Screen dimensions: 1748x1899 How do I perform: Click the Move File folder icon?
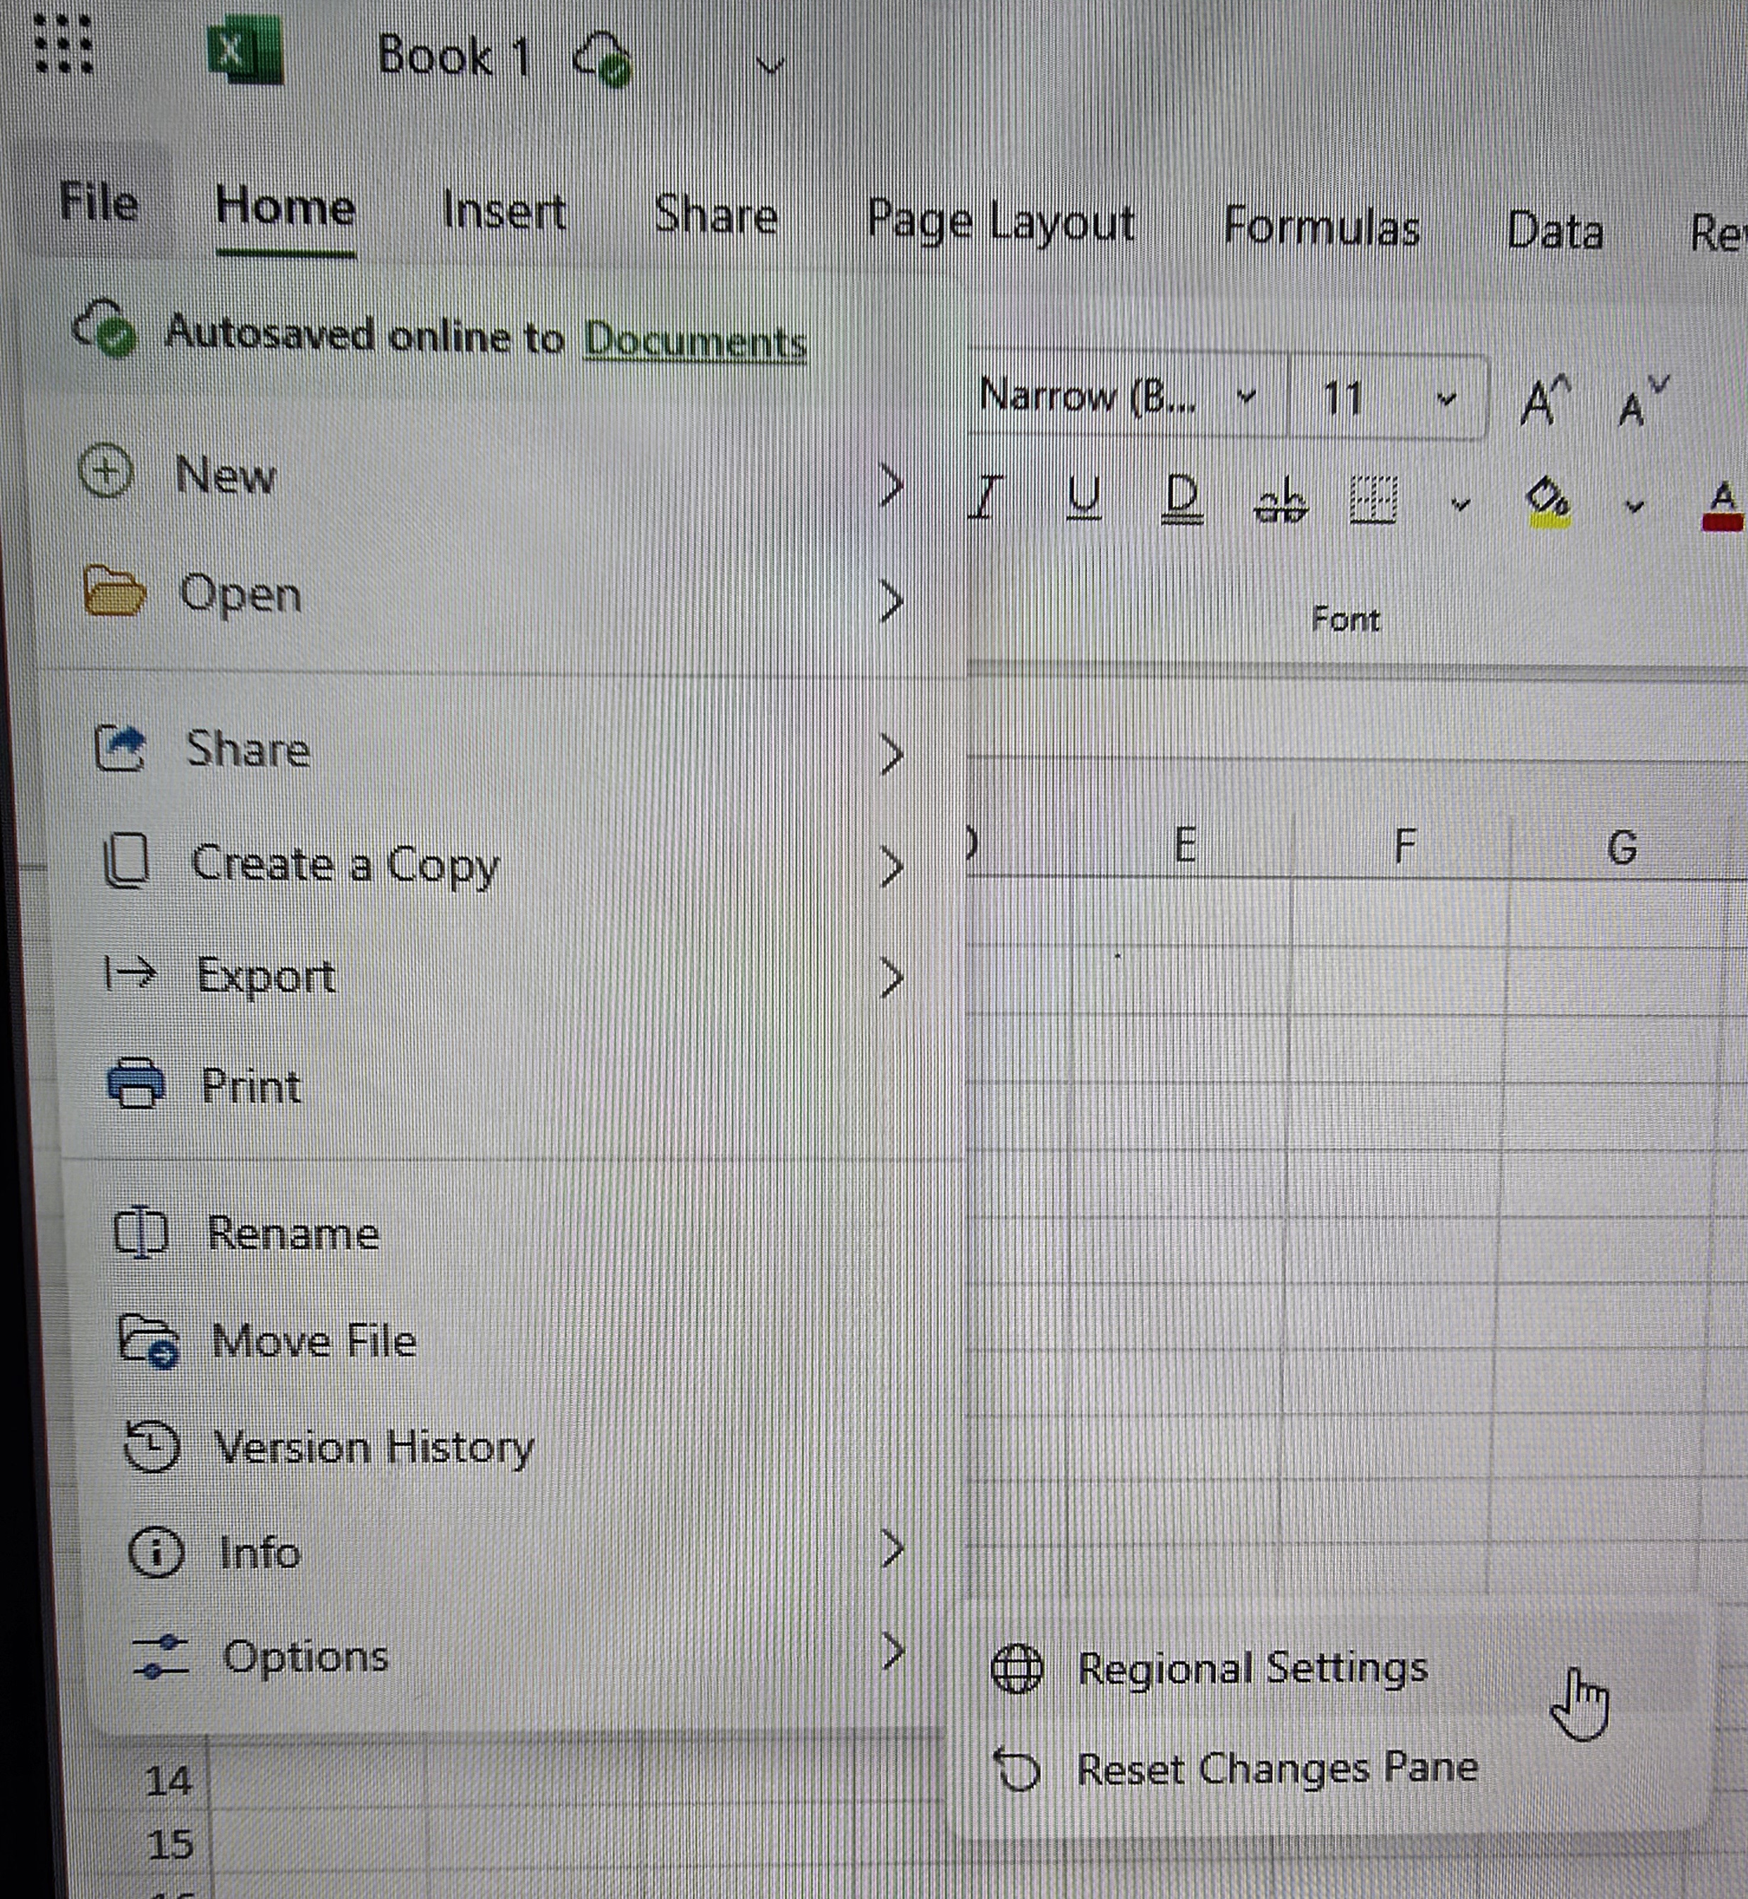149,1341
